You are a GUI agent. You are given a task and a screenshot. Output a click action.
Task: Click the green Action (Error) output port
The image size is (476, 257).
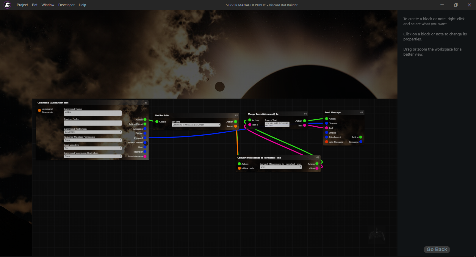coord(145,124)
